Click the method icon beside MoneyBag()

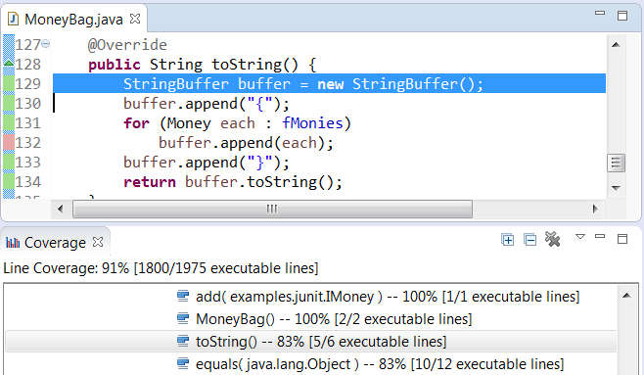183,318
